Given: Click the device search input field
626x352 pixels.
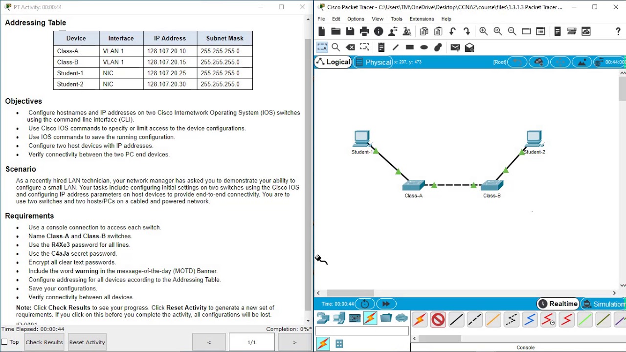Looking at the screenshot, I should tap(362, 332).
